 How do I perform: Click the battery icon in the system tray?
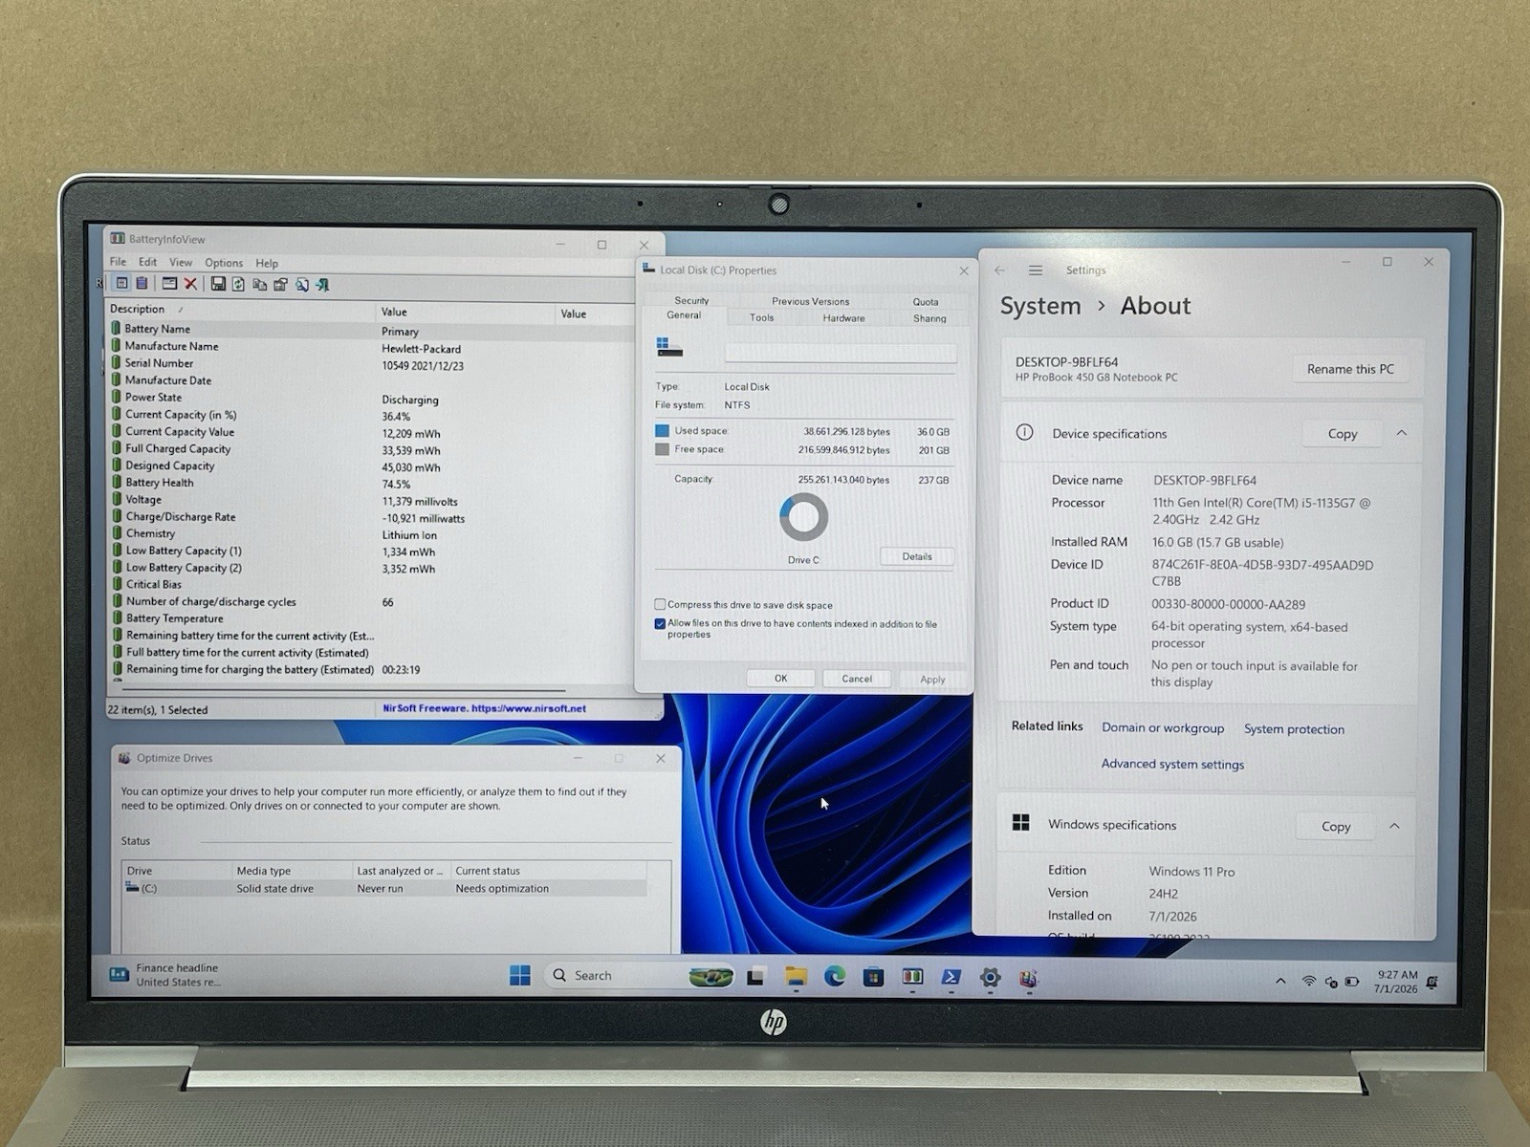pos(1352,982)
